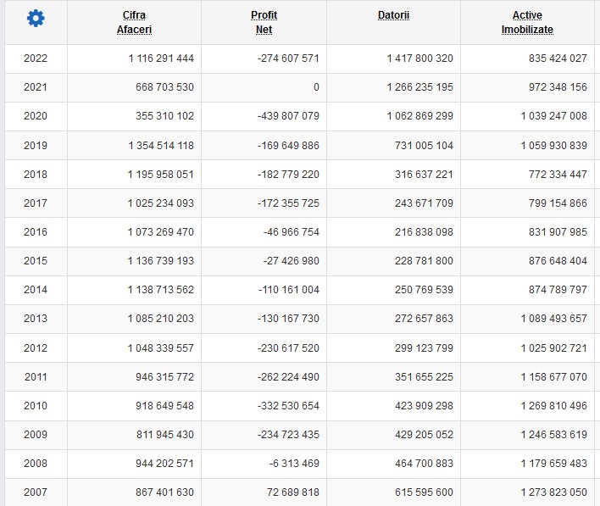Select net profit 72 689 818
This screenshot has height=506, width=600.
click(292, 492)
